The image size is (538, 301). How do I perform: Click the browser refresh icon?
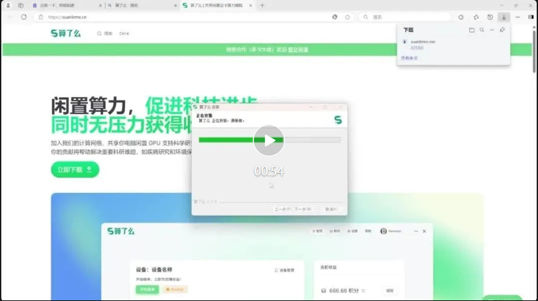click(24, 17)
